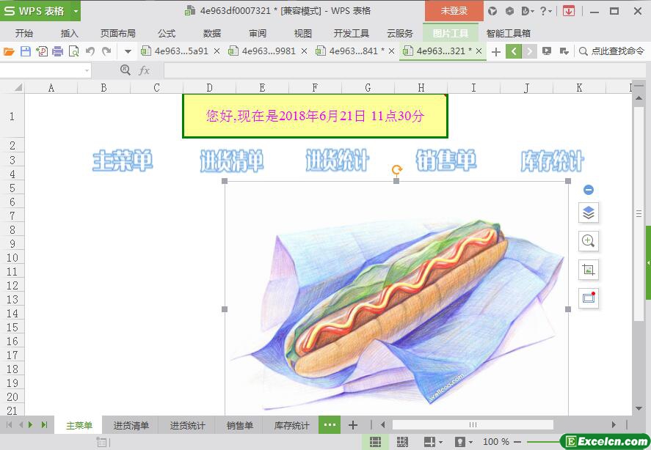The image size is (651, 450).
Task: Click the save disk icon
Action: pyautogui.click(x=26, y=51)
